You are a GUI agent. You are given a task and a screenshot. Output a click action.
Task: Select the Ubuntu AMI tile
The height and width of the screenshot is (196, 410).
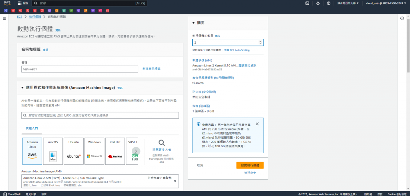tap(74, 151)
